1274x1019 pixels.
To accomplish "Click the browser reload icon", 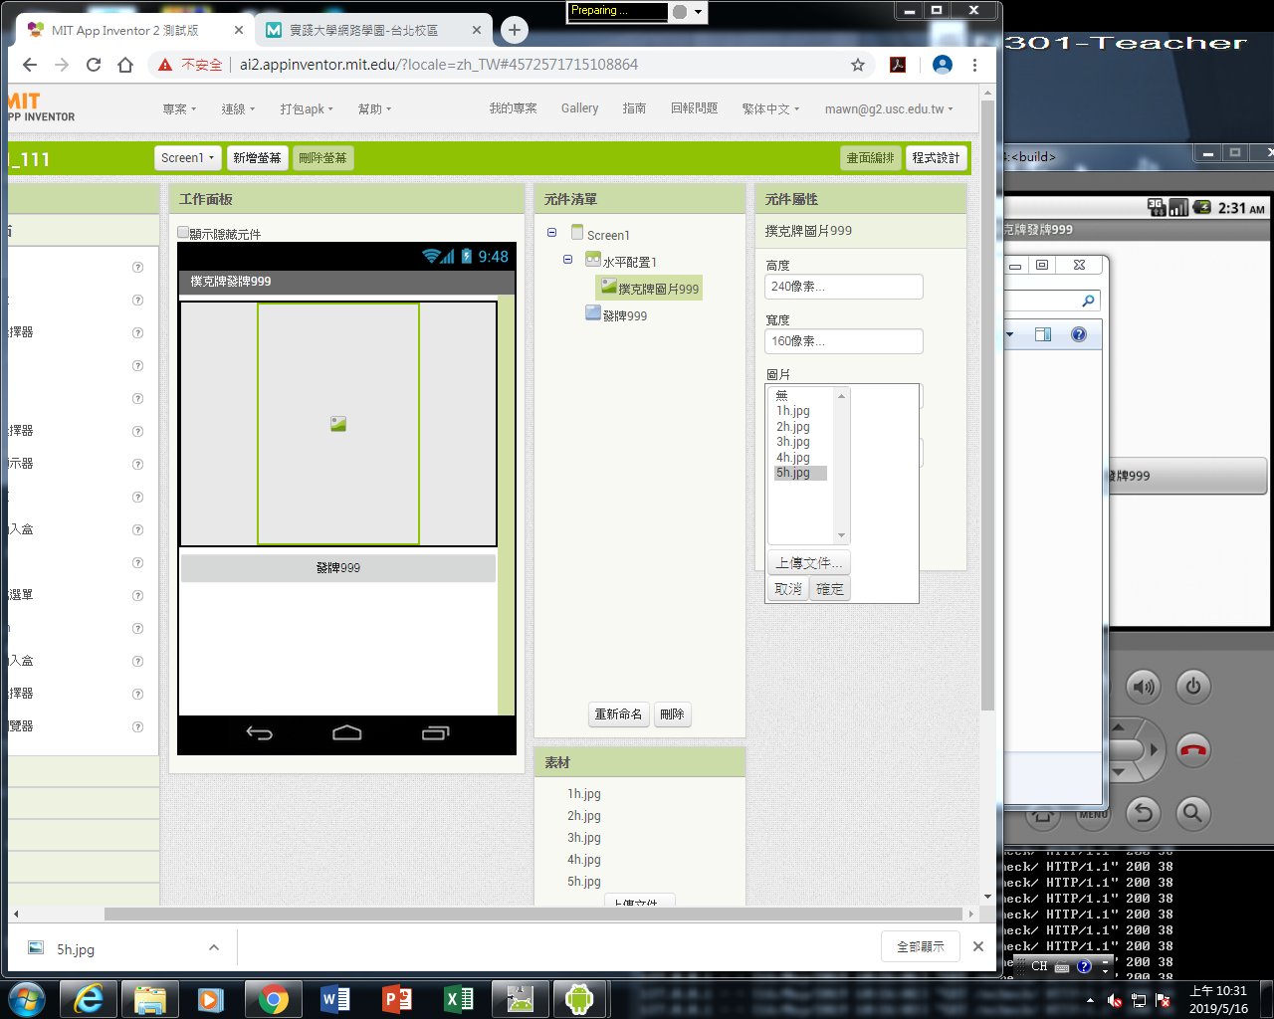I will (94, 65).
